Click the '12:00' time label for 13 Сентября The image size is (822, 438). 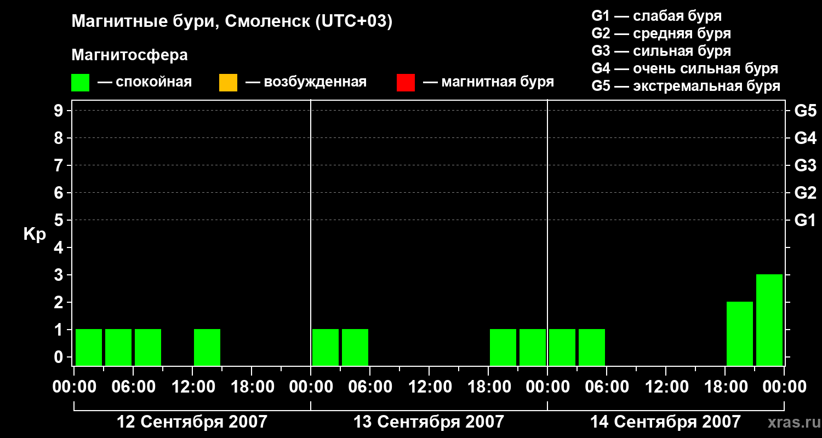(429, 387)
